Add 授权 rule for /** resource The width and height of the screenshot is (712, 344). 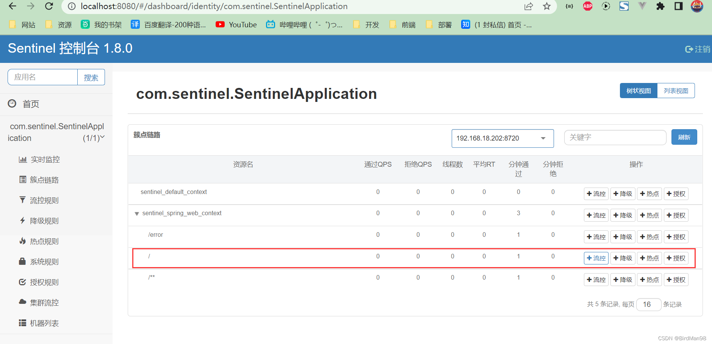(676, 280)
